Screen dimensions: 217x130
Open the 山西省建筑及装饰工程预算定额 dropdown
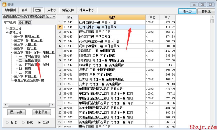pos(54,17)
